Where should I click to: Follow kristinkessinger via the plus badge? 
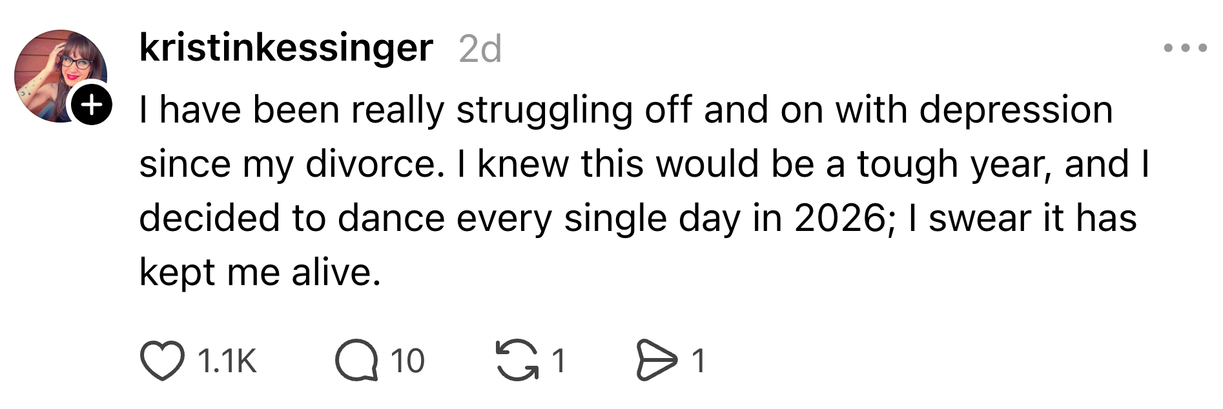(92, 104)
